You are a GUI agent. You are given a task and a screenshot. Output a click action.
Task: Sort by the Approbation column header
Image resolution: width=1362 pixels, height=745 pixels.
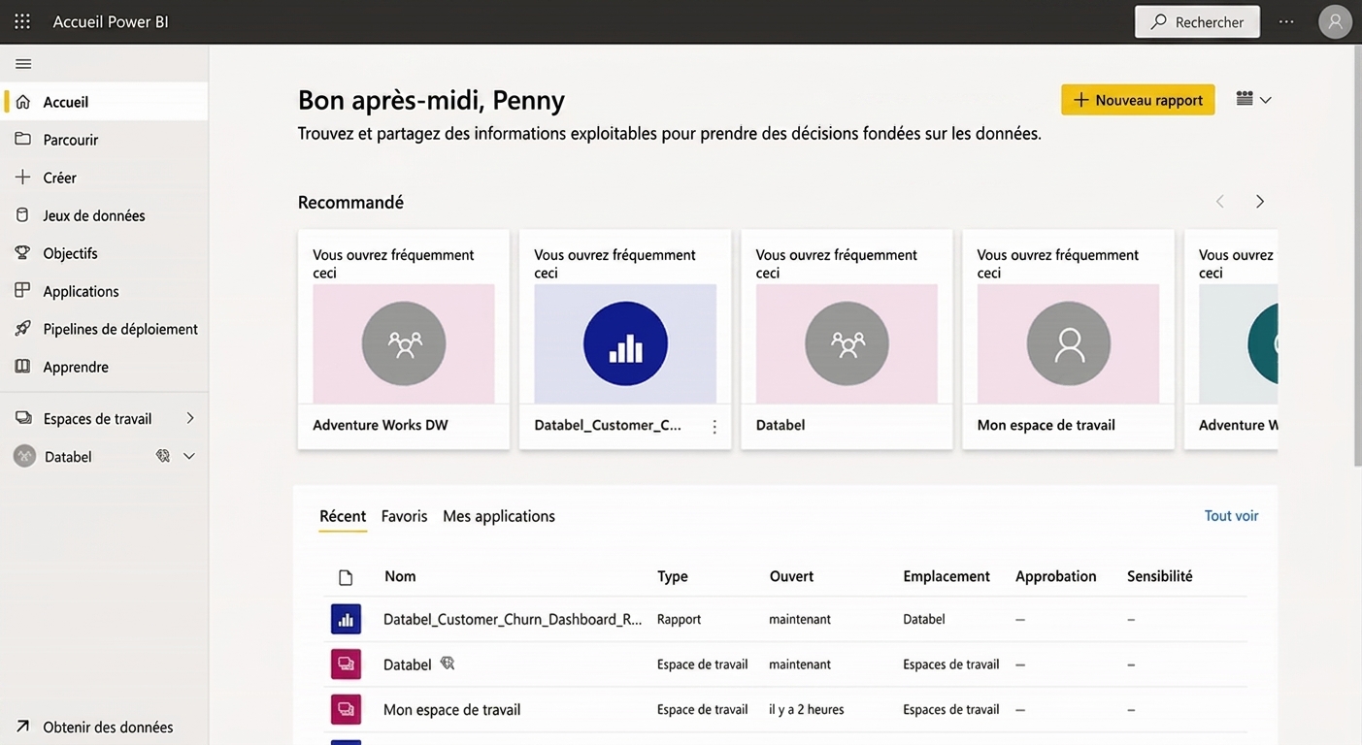click(1056, 576)
